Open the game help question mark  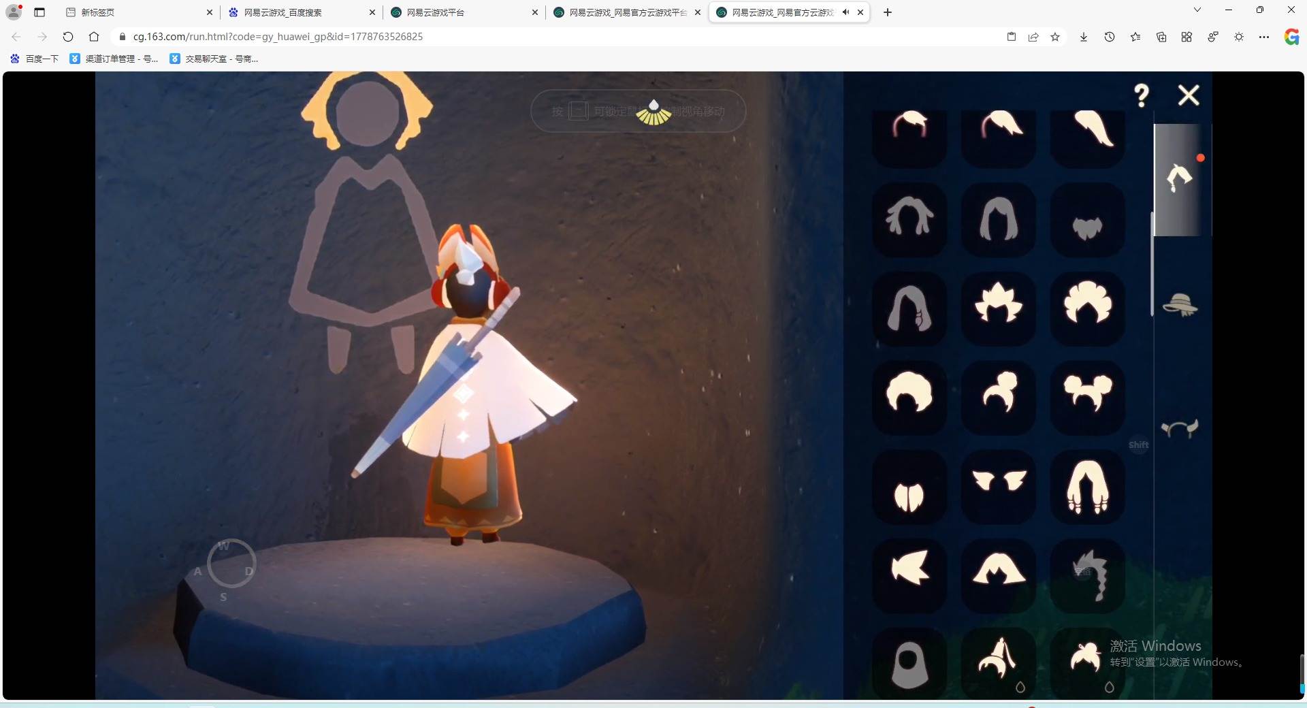1142,95
